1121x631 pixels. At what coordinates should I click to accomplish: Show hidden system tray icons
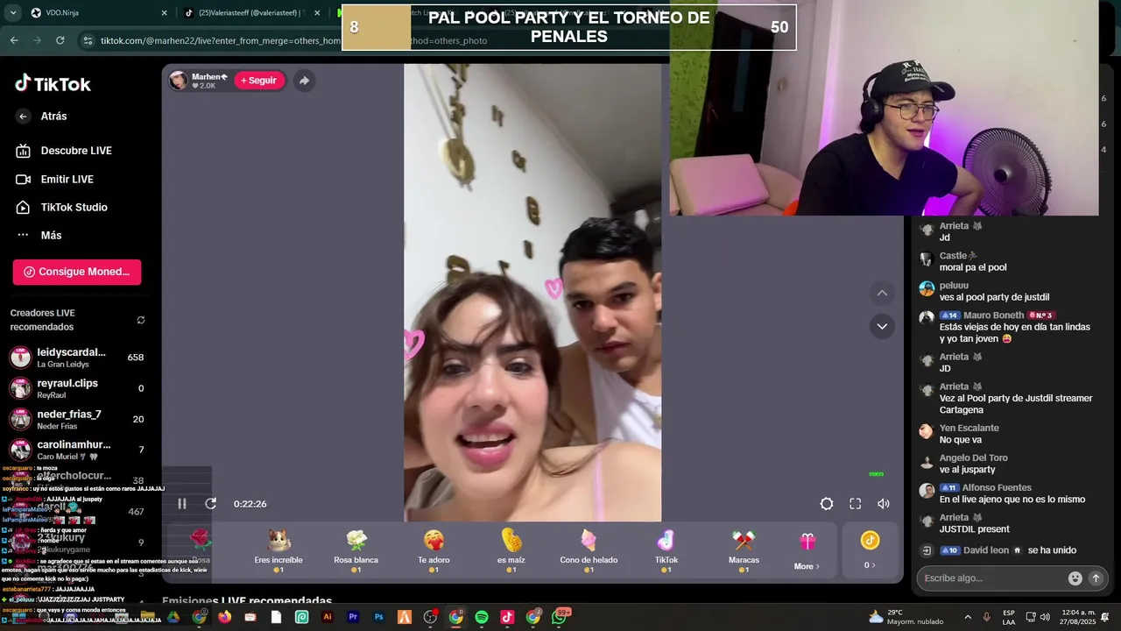click(968, 617)
